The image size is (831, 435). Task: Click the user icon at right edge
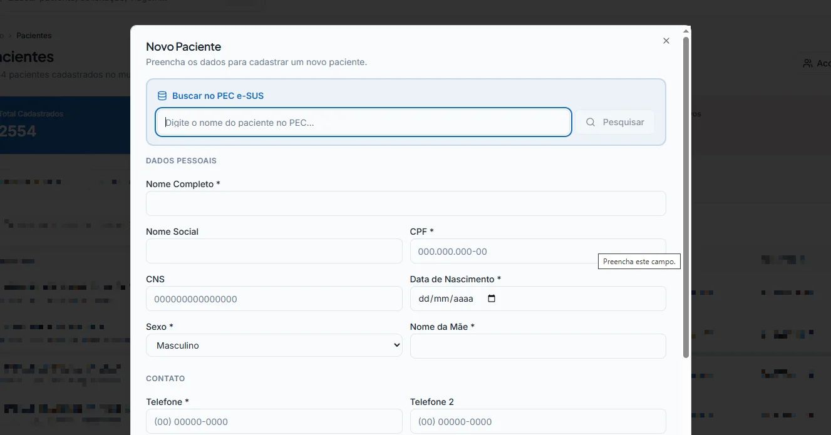point(808,63)
